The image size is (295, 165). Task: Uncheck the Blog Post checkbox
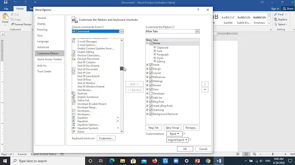151,102
